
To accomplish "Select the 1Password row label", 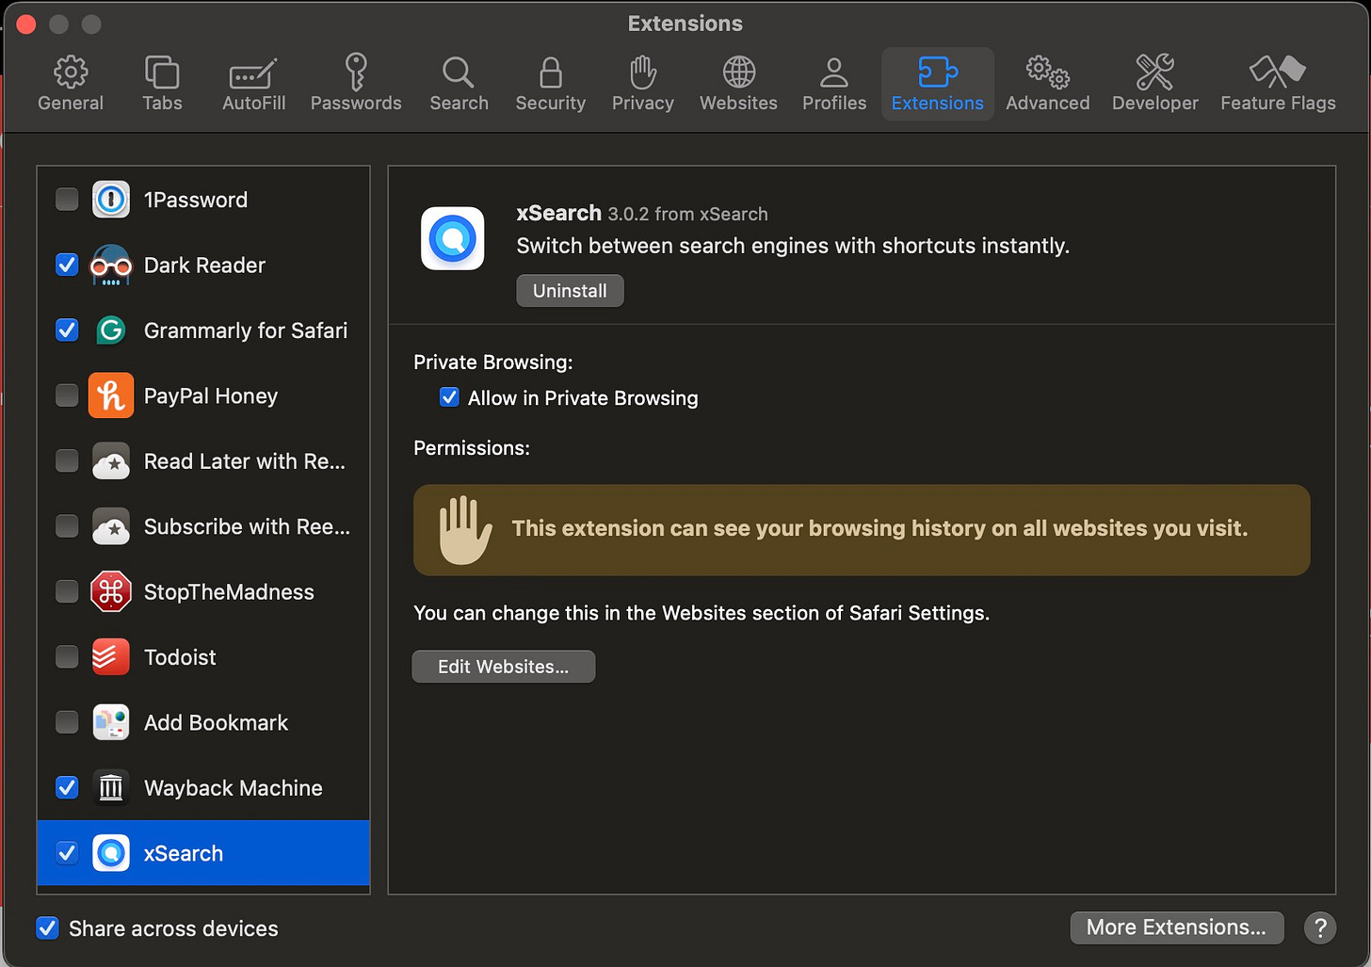I will (196, 200).
